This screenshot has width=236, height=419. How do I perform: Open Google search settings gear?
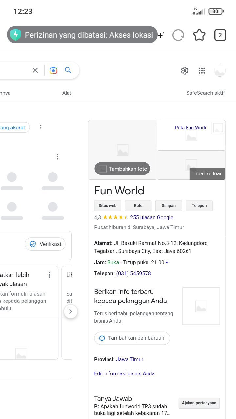185,70
